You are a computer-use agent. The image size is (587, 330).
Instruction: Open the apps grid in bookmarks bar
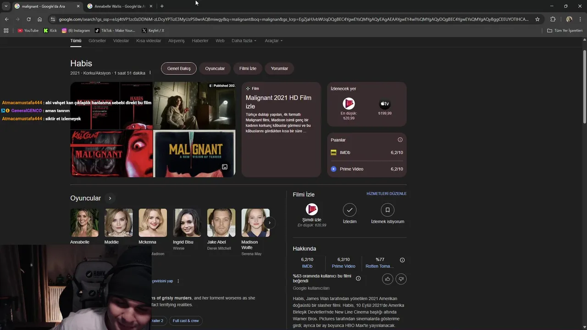[x=6, y=31]
